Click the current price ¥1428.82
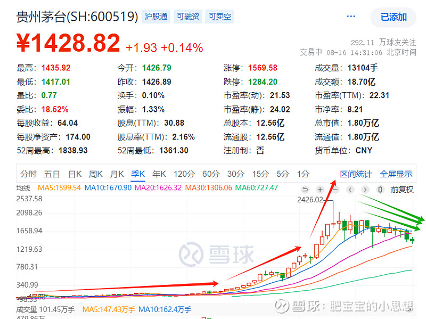 (68, 43)
